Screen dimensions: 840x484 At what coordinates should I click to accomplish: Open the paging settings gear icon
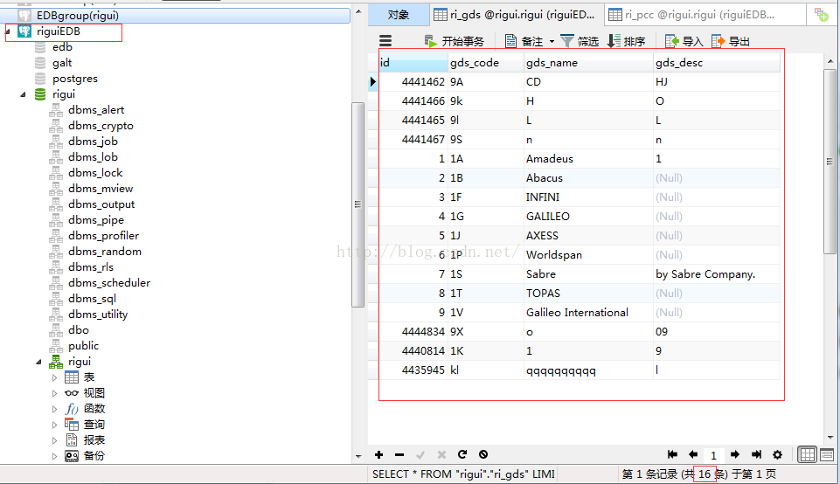pos(777,454)
